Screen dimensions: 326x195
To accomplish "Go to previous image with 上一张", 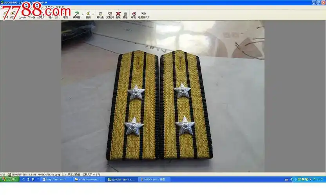I will click(22, 15).
